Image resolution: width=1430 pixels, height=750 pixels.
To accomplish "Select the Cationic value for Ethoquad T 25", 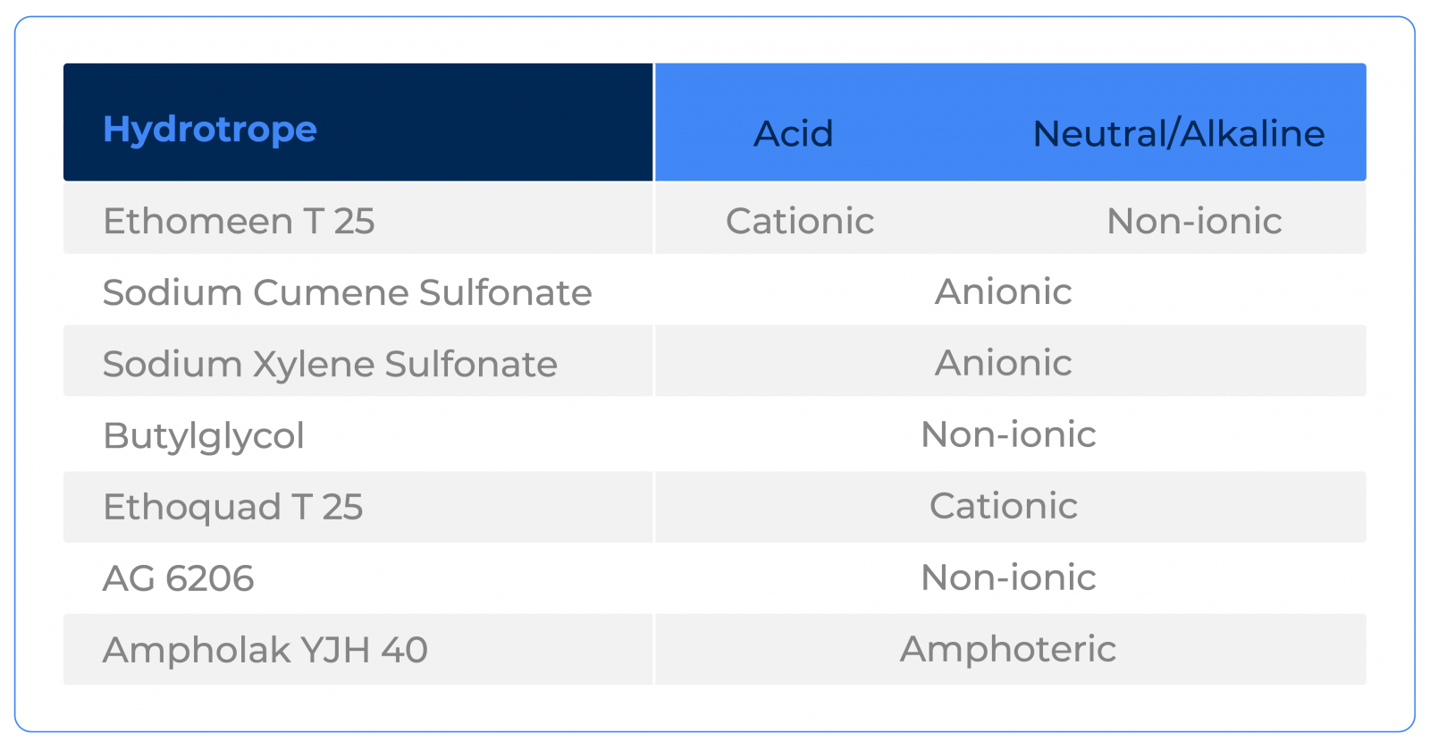I will 1003,506.
